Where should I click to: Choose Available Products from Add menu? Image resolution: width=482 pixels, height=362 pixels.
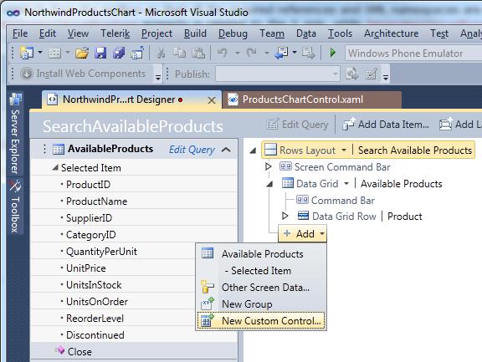[261, 254]
